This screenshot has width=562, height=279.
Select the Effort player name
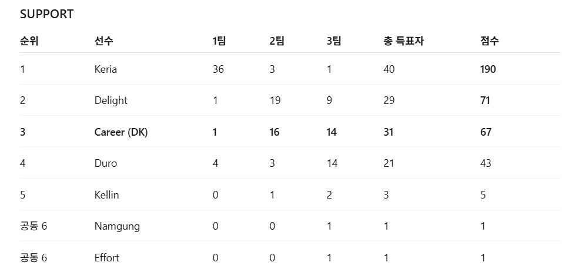tap(107, 257)
